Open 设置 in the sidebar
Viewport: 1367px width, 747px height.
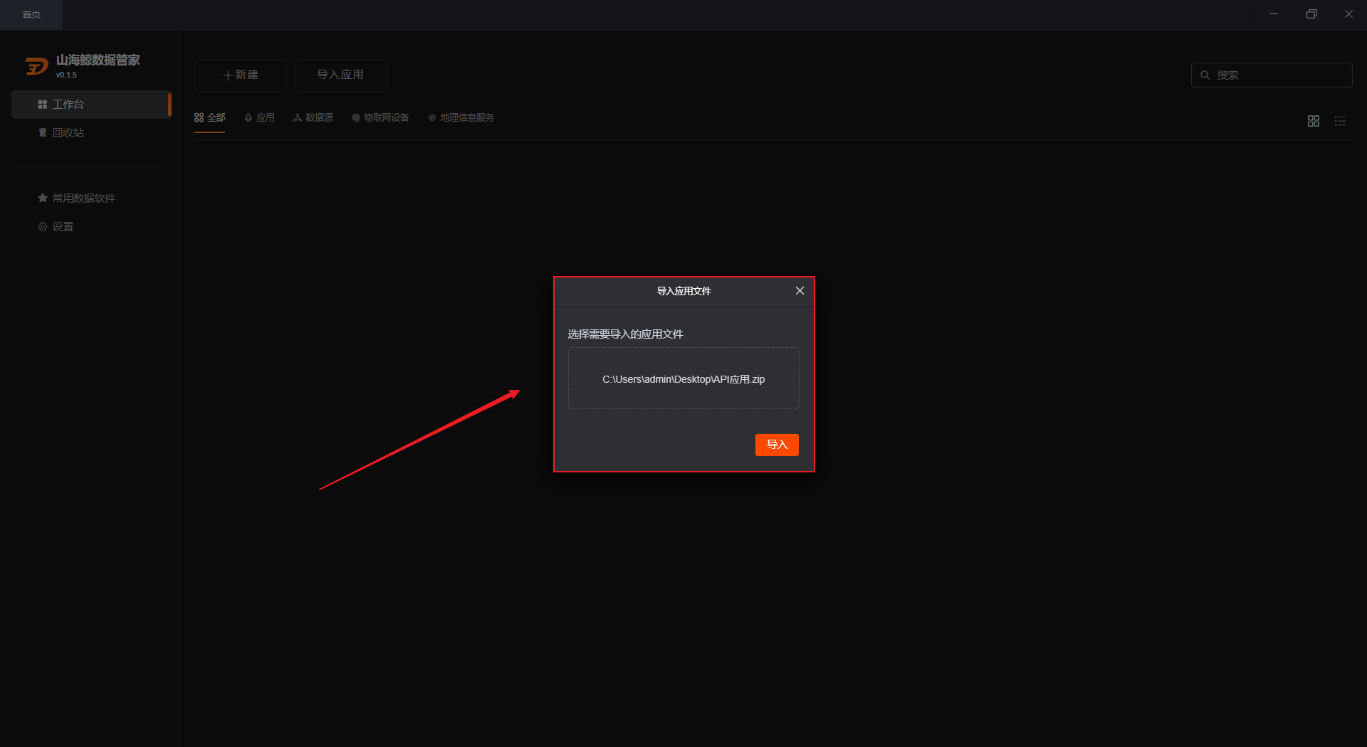click(x=91, y=227)
